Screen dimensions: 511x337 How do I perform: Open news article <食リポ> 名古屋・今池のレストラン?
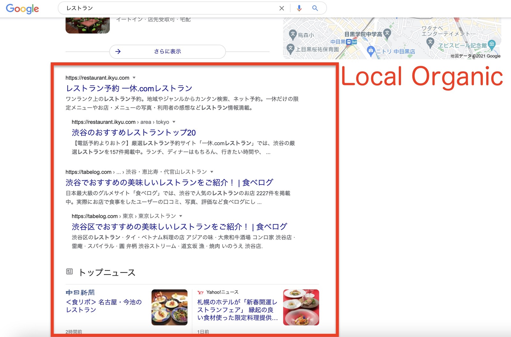pyautogui.click(x=104, y=306)
